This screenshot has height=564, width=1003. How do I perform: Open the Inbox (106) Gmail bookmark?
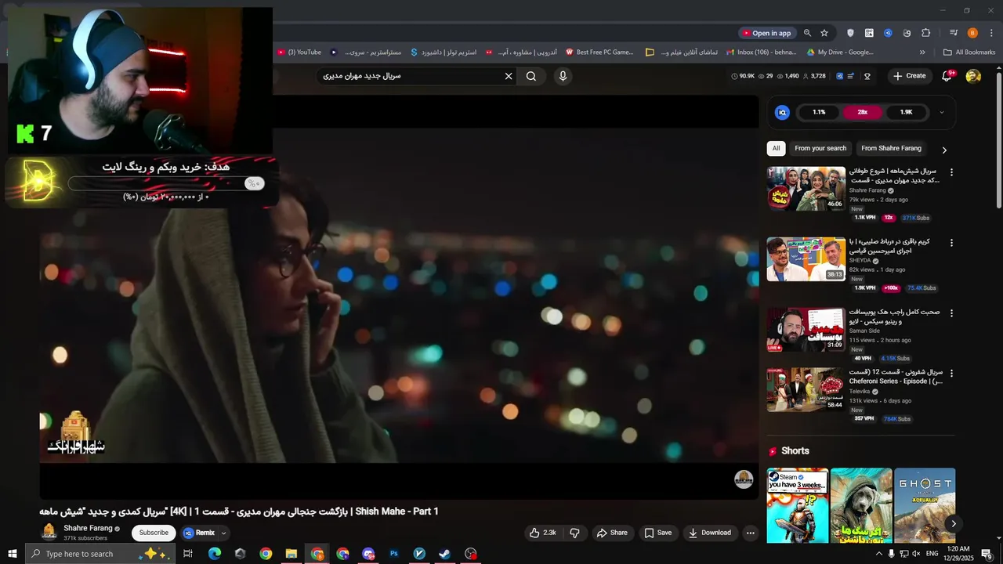coord(762,52)
